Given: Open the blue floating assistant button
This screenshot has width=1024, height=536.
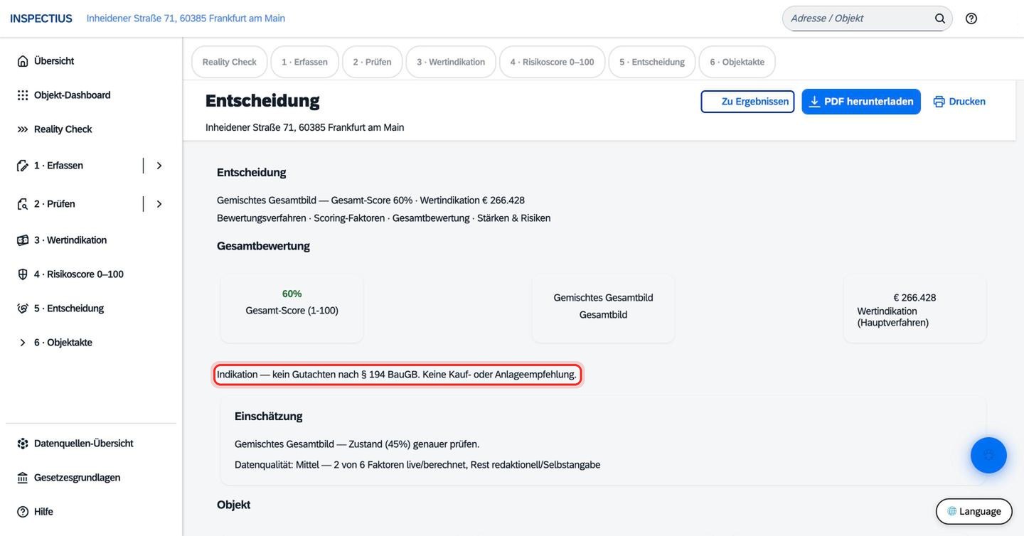Looking at the screenshot, I should 988,455.
